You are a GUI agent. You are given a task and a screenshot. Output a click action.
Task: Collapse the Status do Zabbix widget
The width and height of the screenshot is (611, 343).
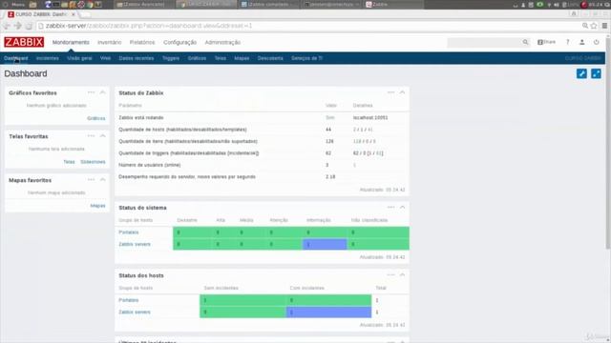[x=402, y=92]
